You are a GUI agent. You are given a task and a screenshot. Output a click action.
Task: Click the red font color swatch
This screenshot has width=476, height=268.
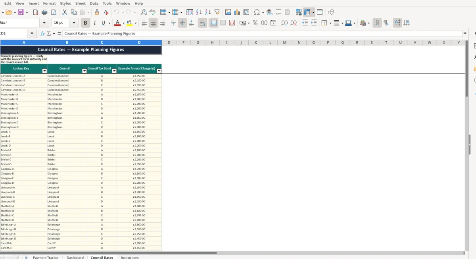click(117, 23)
